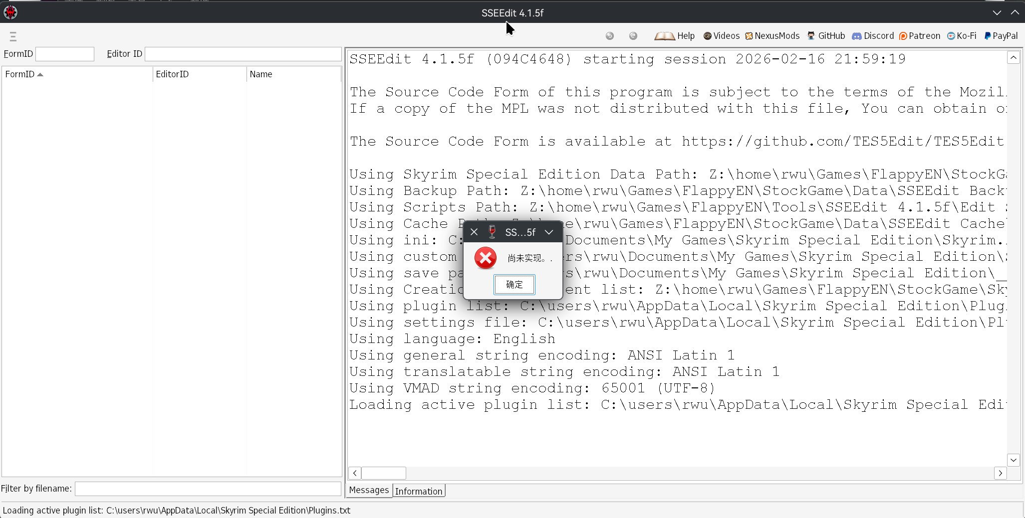Image resolution: width=1025 pixels, height=518 pixels.
Task: Focus the Filter by filename field
Action: click(208, 489)
